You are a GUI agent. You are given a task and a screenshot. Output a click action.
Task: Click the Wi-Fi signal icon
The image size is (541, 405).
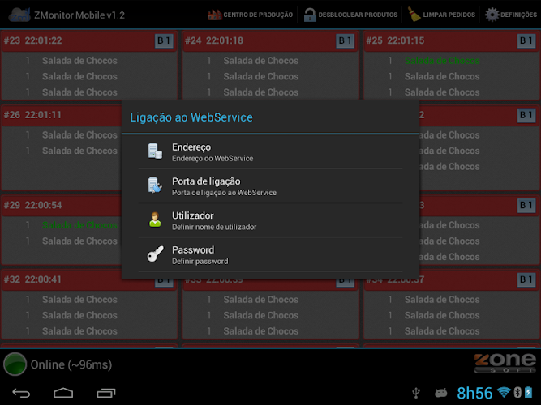(x=504, y=392)
